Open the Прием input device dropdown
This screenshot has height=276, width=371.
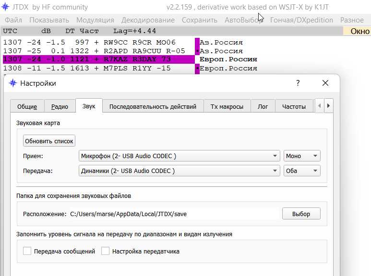click(x=179, y=156)
